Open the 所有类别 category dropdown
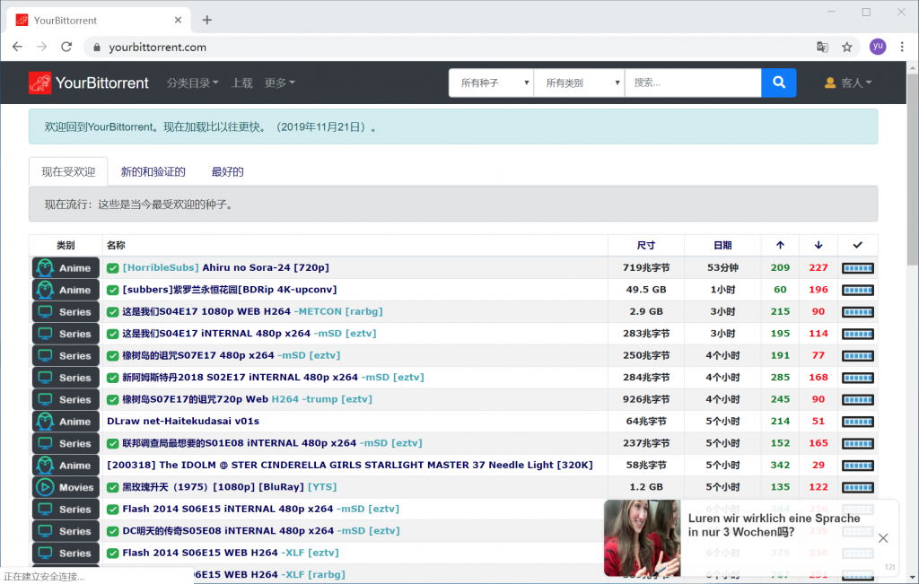 tap(579, 83)
